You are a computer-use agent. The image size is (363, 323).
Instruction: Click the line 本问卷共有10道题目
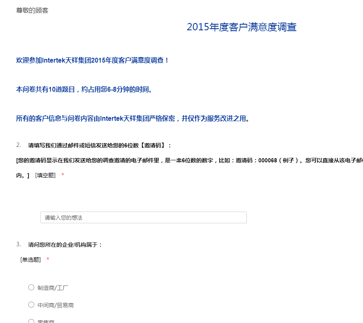coord(85,89)
